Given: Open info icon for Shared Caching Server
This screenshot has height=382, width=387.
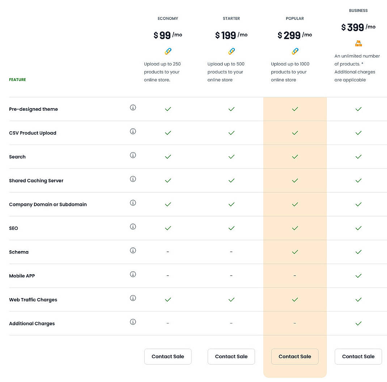Looking at the screenshot, I should click(x=133, y=179).
